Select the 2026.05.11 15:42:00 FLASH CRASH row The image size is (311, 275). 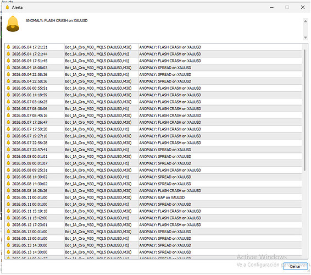tap(153, 218)
